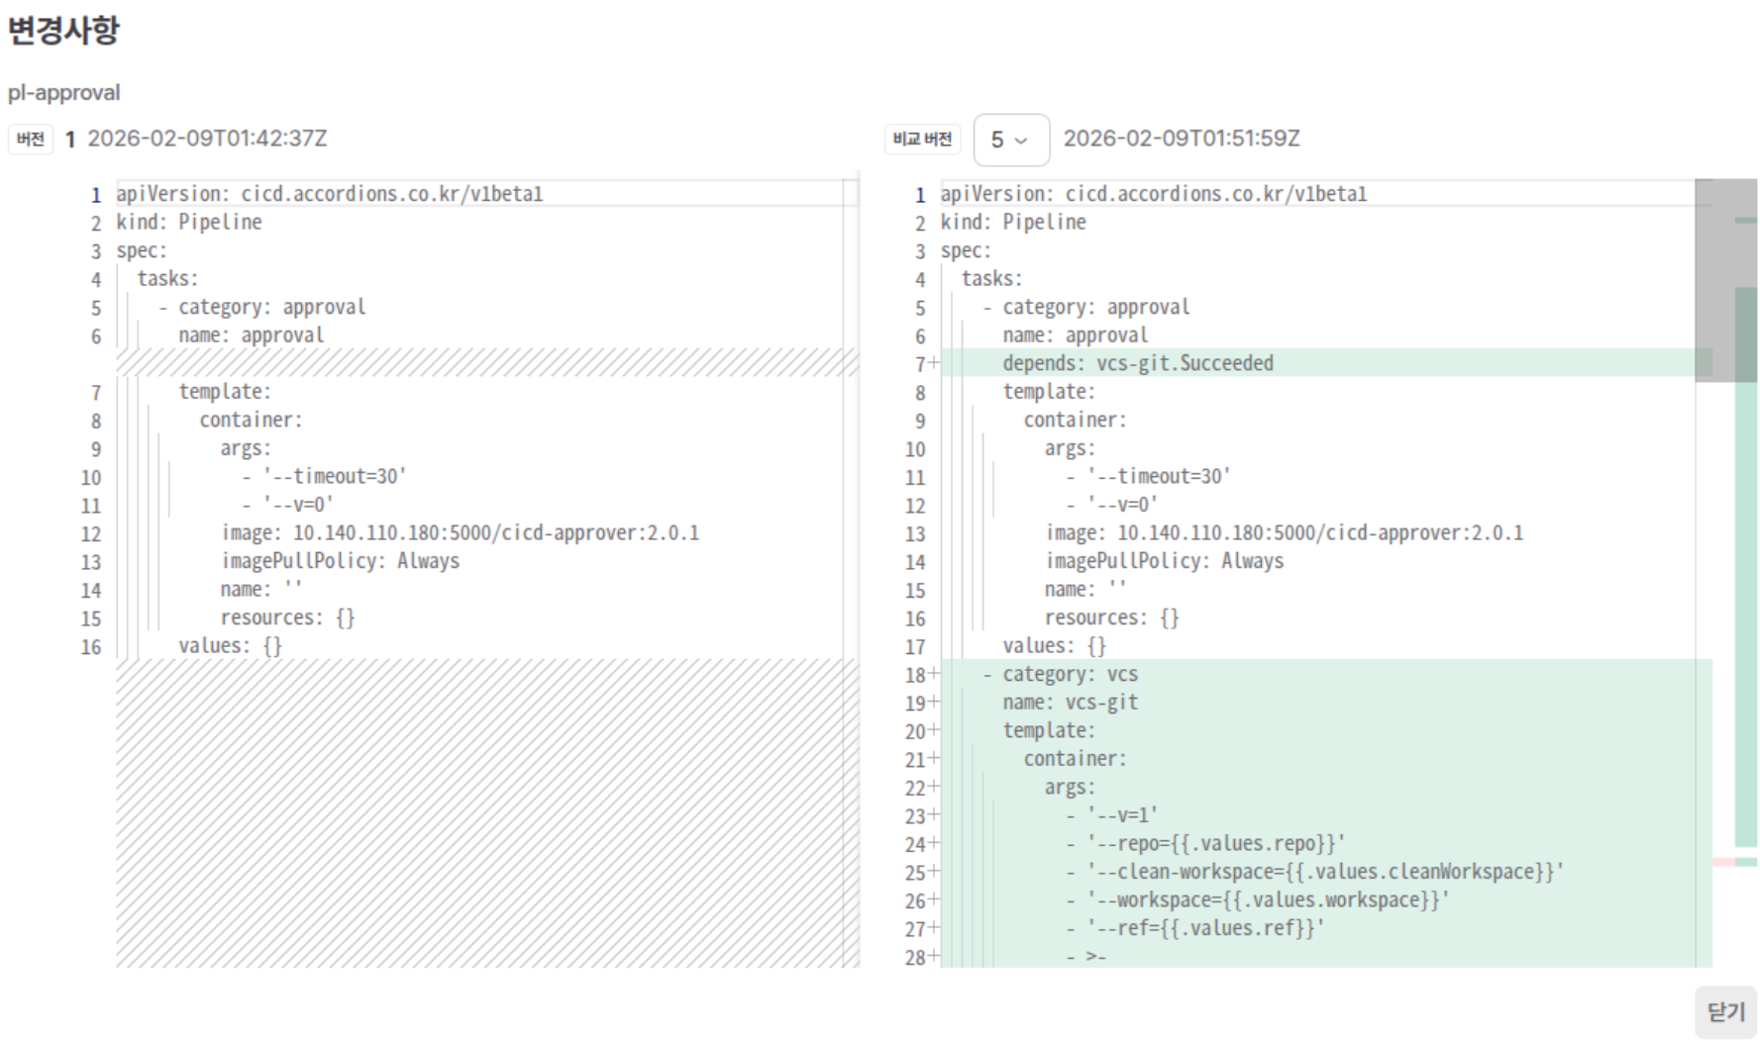Click the cicd-approver image line in the right pane
The image size is (1760, 1042).
(x=1284, y=533)
